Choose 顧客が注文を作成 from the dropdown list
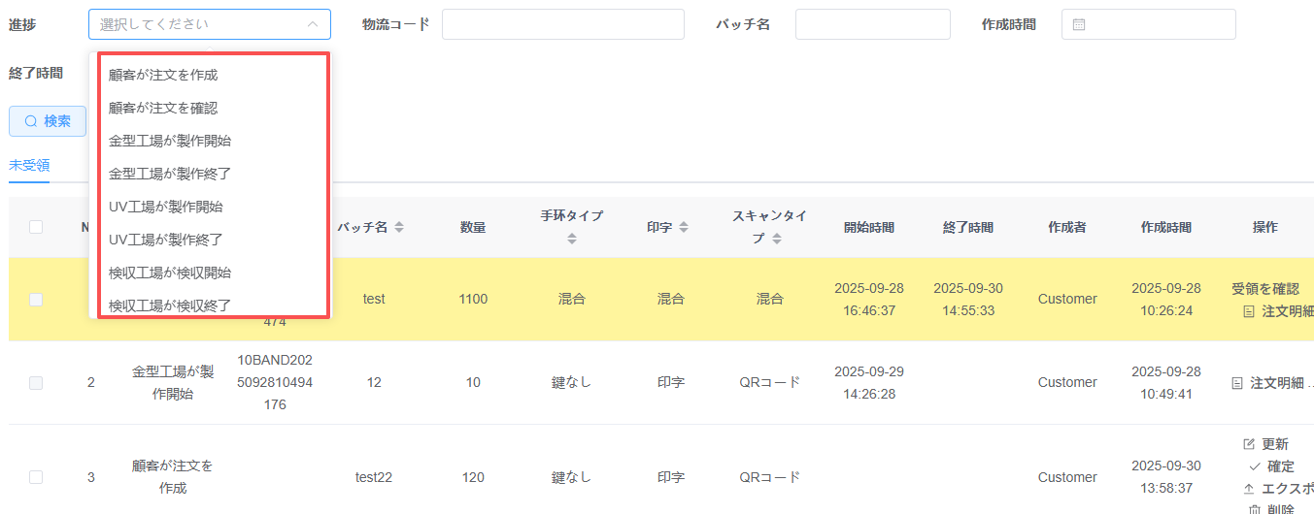This screenshot has width=1314, height=514. (163, 75)
